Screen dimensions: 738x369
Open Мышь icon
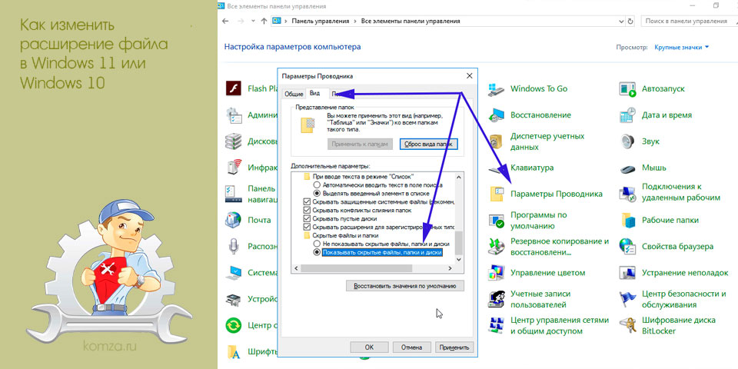(627, 168)
